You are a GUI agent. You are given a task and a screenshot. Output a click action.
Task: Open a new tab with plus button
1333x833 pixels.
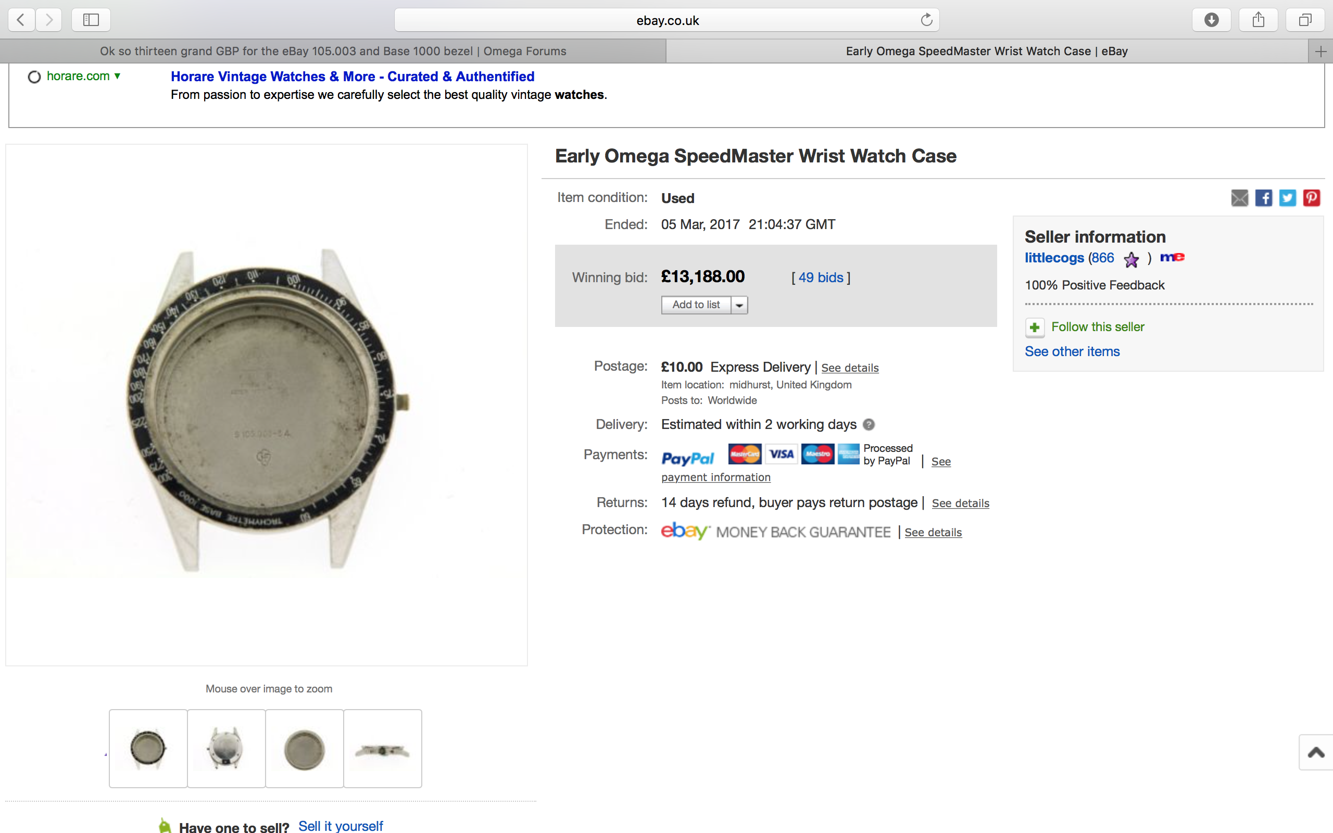click(x=1321, y=52)
